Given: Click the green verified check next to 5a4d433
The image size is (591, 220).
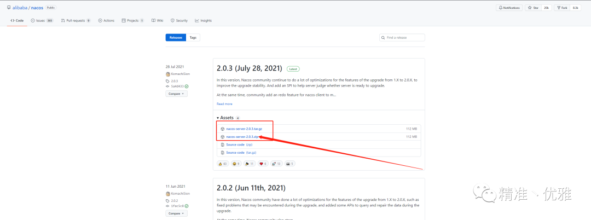Looking at the screenshot, I should 187,86.
